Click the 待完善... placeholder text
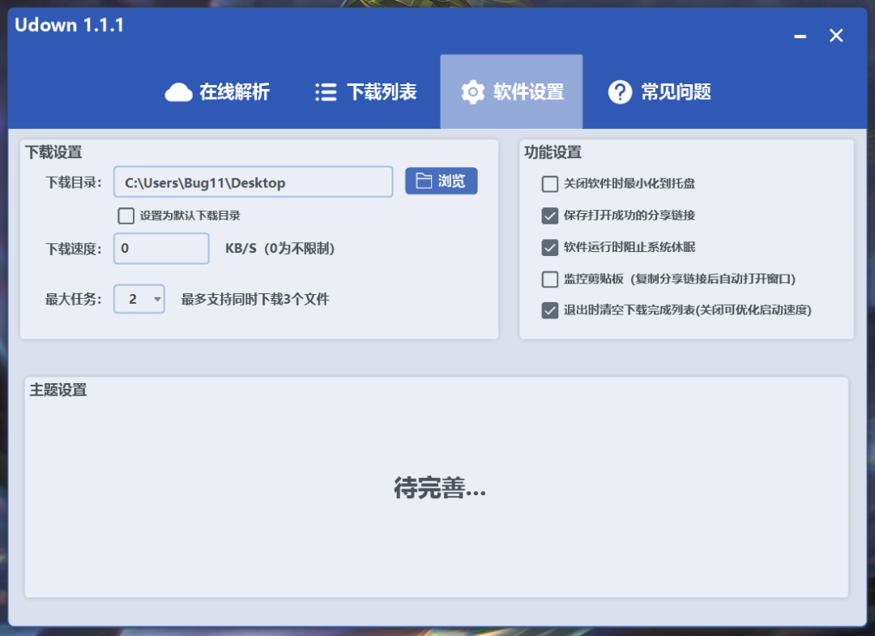Screen dimensions: 875x636 click(x=440, y=489)
